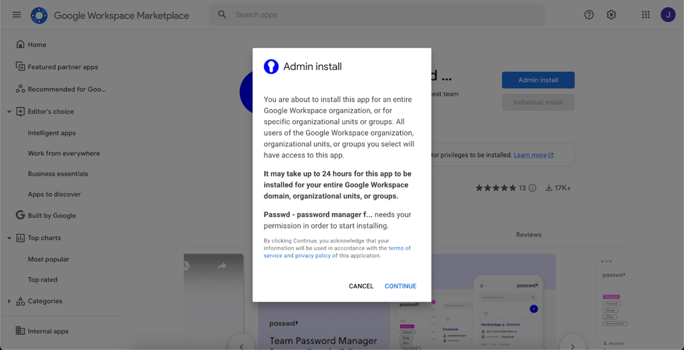Screen dimensions: 684x350
Task: Open the Help question mark icon
Action: pos(589,15)
